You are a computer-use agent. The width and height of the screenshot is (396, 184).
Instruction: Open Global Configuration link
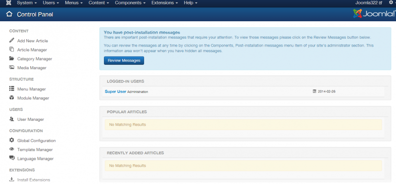point(36,140)
